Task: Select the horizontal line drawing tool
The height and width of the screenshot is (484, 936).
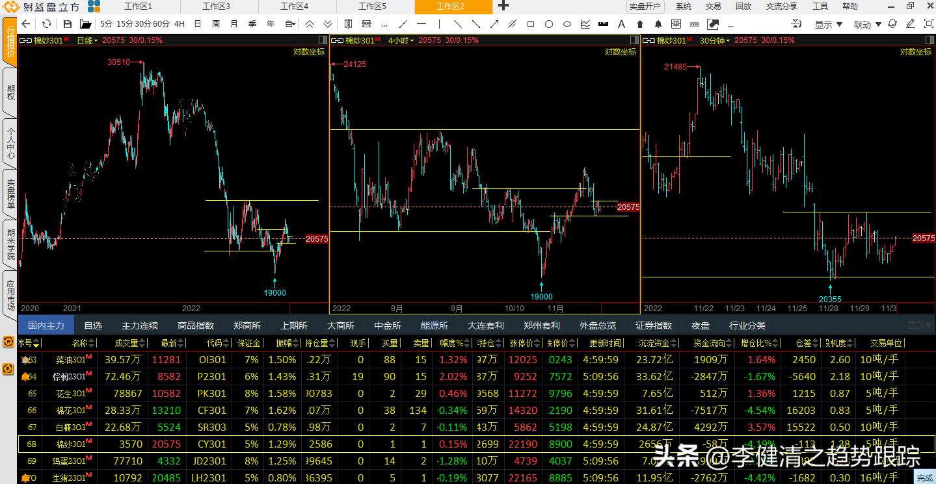Action: 421,24
